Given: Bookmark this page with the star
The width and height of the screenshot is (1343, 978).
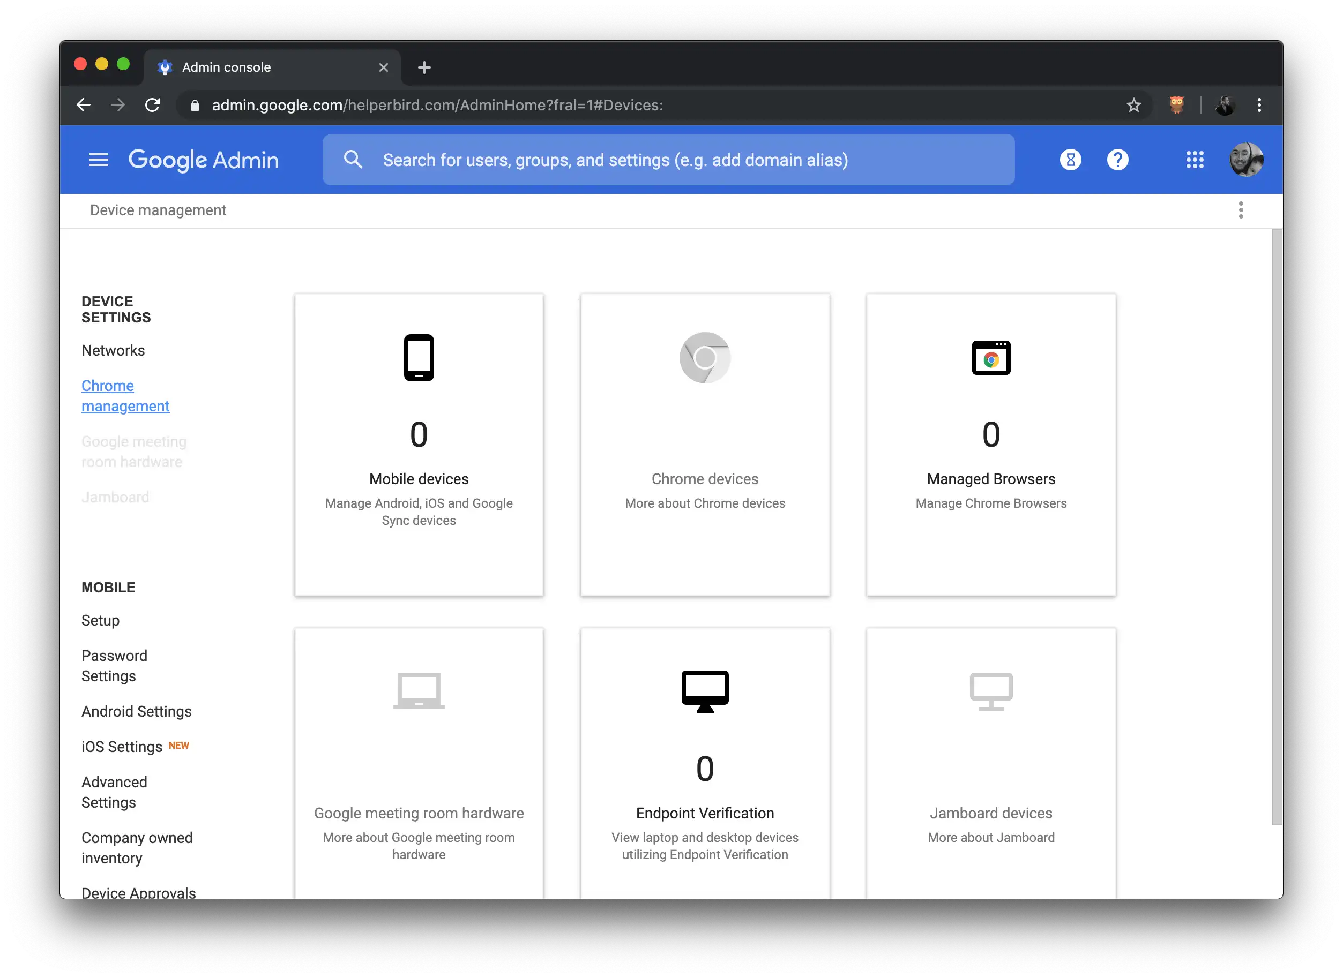Looking at the screenshot, I should click(x=1133, y=105).
